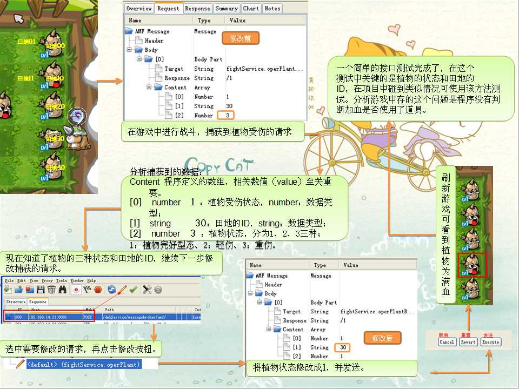This screenshot has width=519, height=389.
Task: Click value 30 of [1] in 修改后 panel
Action: (343, 347)
